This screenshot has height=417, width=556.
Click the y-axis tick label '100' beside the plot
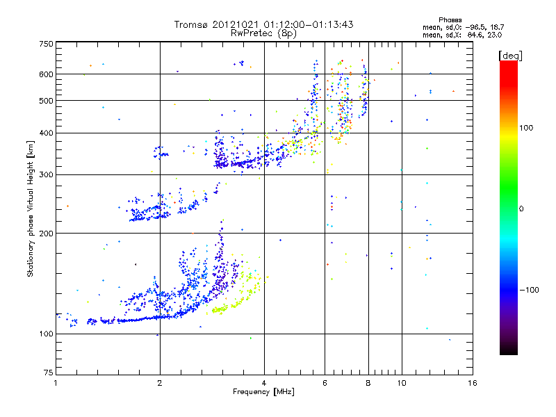pyautogui.click(x=46, y=334)
